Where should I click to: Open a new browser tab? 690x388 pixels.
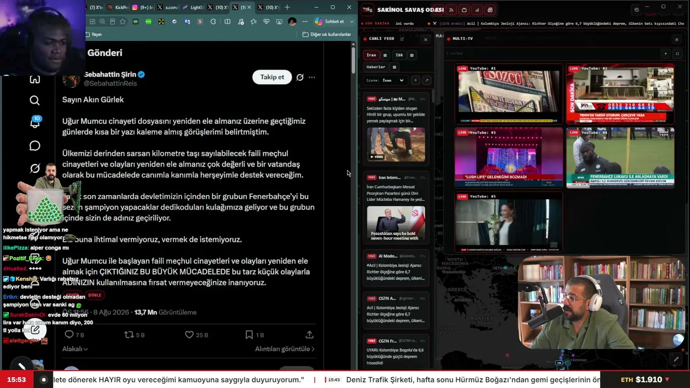287,7
